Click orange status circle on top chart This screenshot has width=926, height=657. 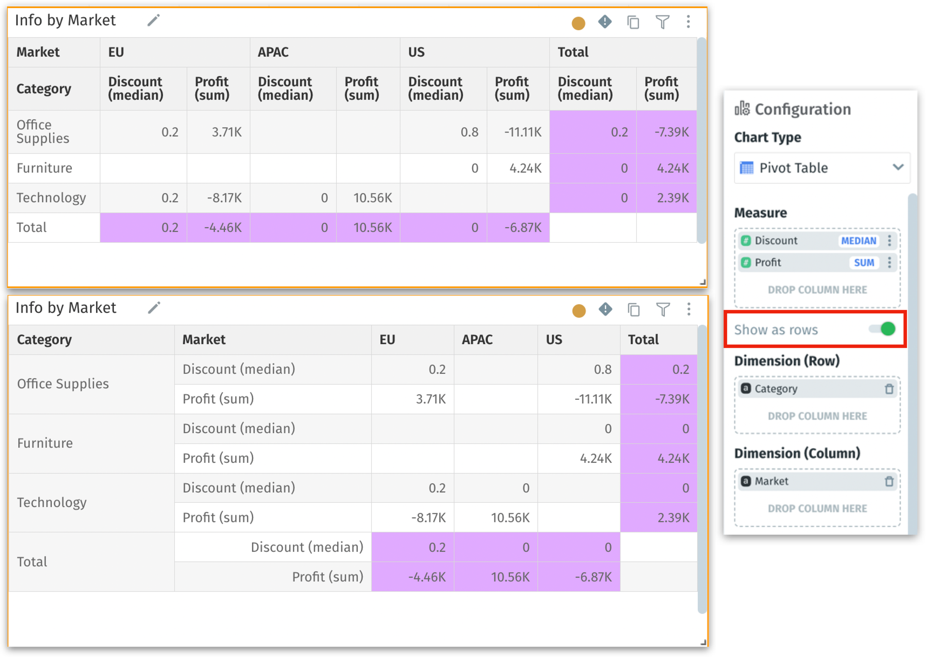pos(578,23)
